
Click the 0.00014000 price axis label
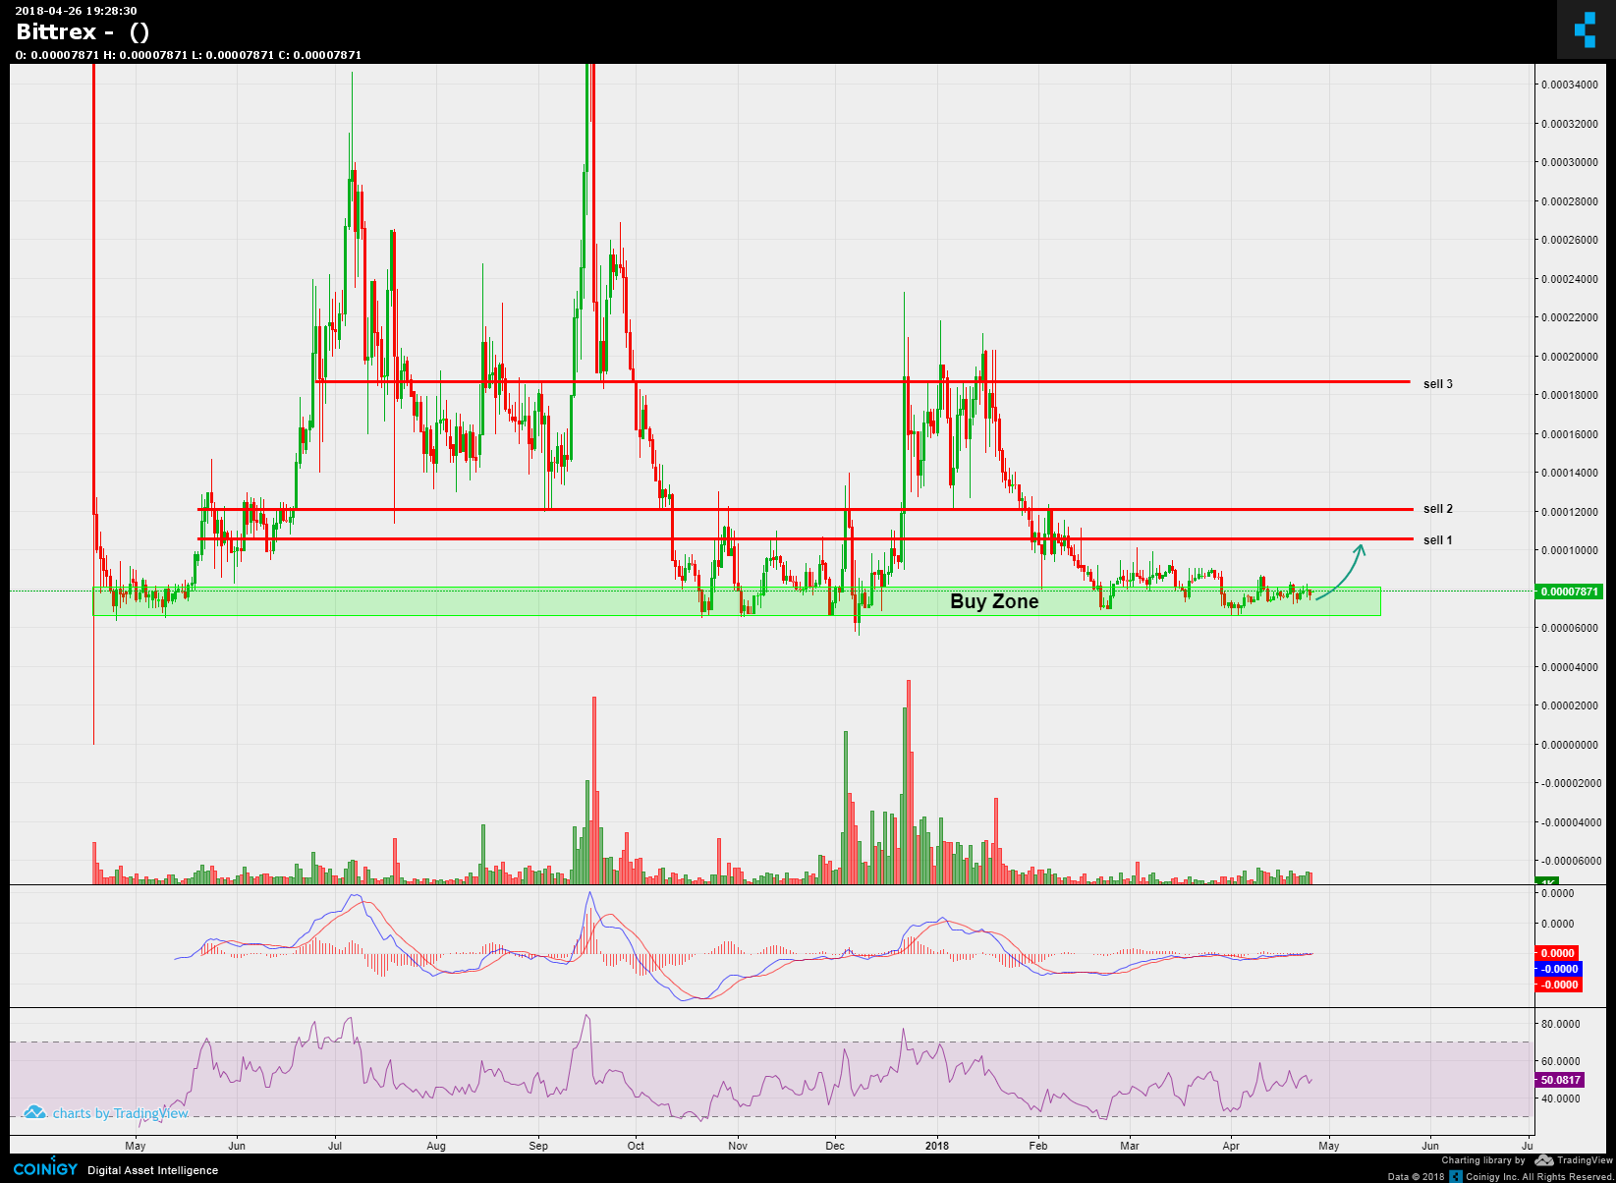1570,473
